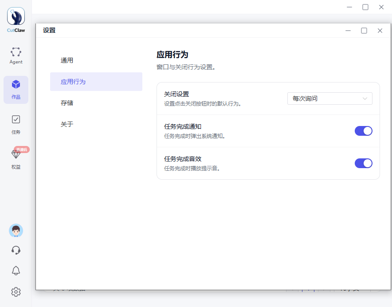Screen dimensions: 392x307
Task: Switch to the 通用 settings tab
Action: [96, 60]
